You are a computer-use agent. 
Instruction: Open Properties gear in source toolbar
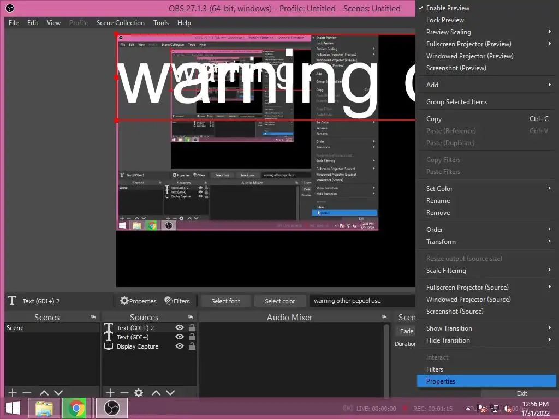[x=138, y=301]
